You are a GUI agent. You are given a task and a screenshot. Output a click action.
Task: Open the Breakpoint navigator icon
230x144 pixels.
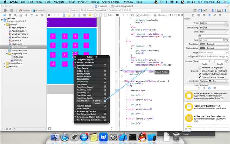[x=37, y=15]
